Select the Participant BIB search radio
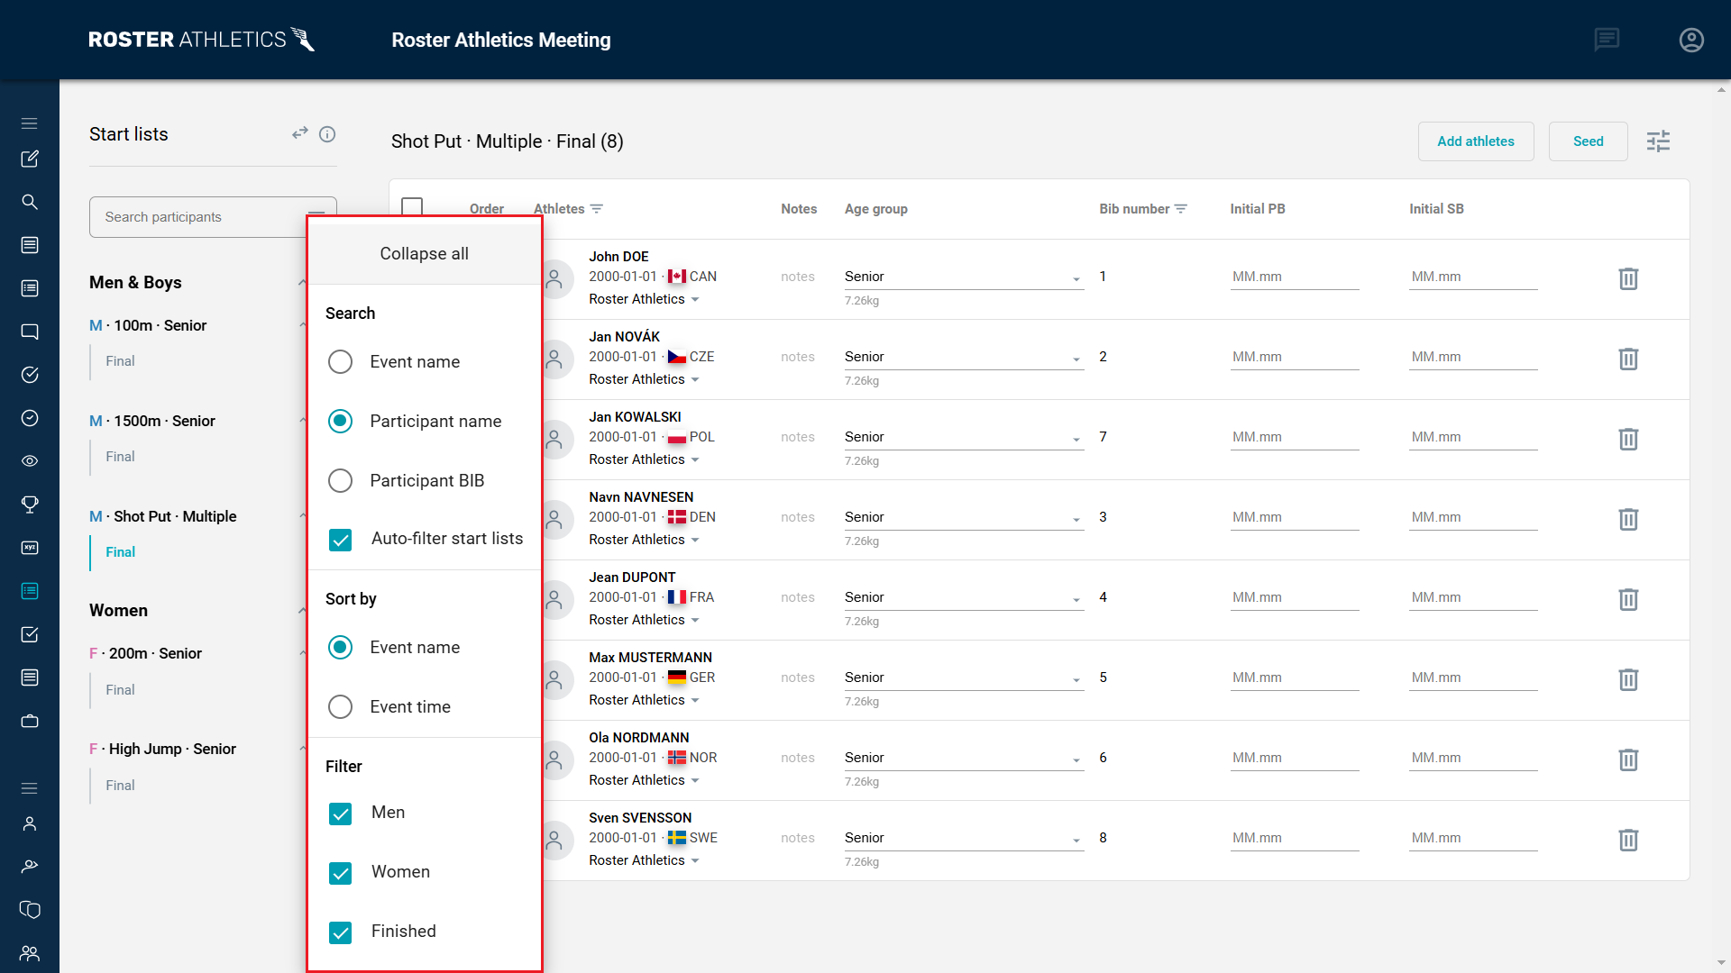The height and width of the screenshot is (973, 1731). [x=340, y=481]
